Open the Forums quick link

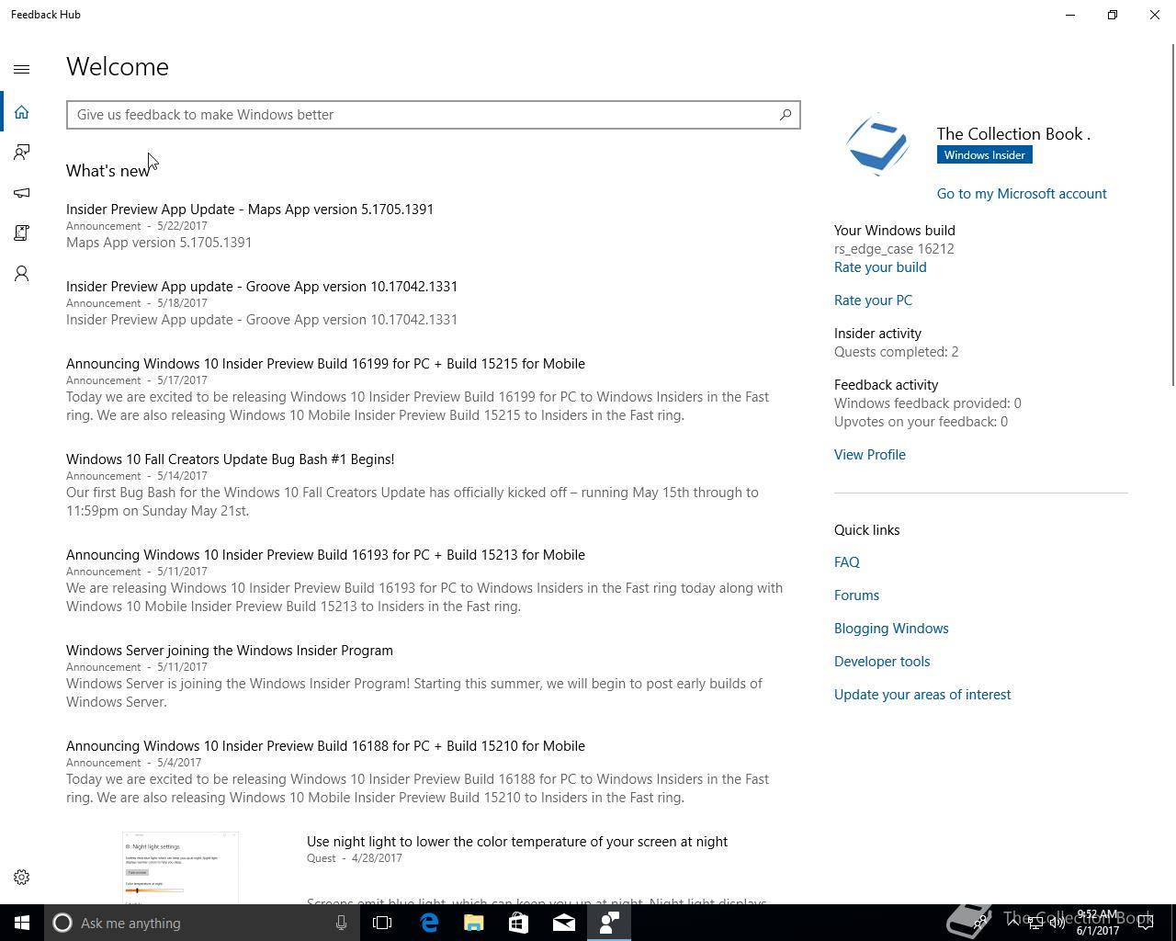coord(856,595)
